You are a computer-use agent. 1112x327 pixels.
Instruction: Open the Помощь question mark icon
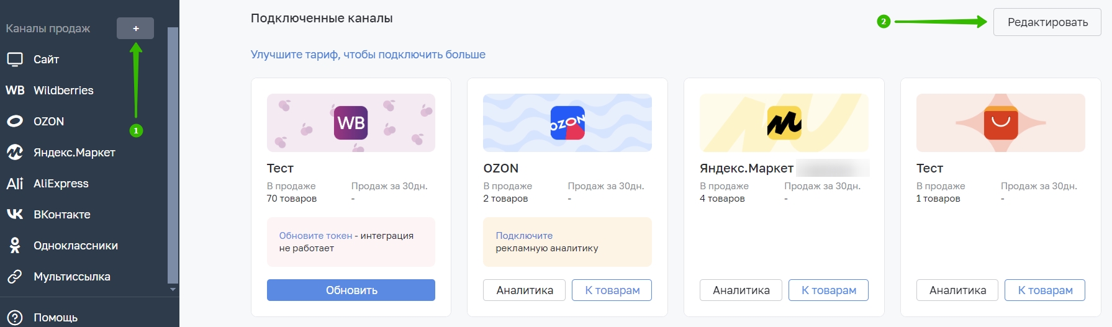[15, 318]
